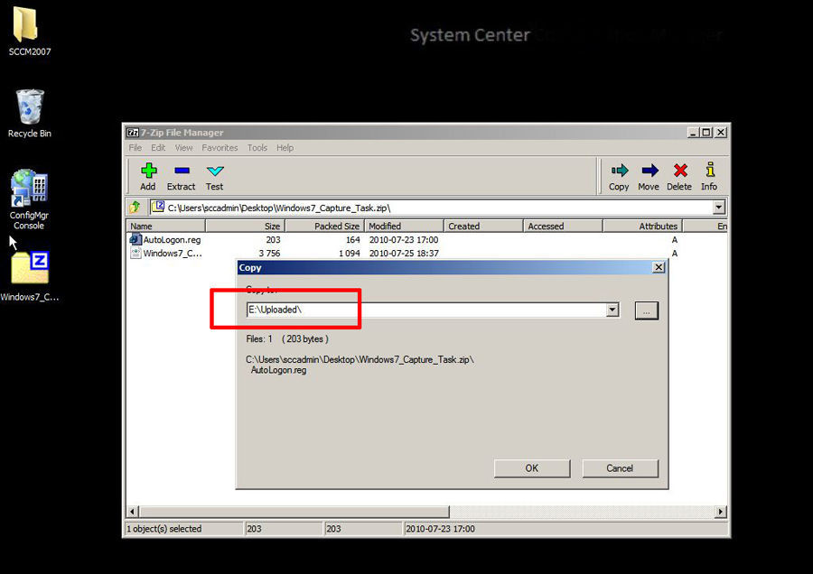Click the 7-Zip title bar icon
813x574 pixels.
point(133,132)
